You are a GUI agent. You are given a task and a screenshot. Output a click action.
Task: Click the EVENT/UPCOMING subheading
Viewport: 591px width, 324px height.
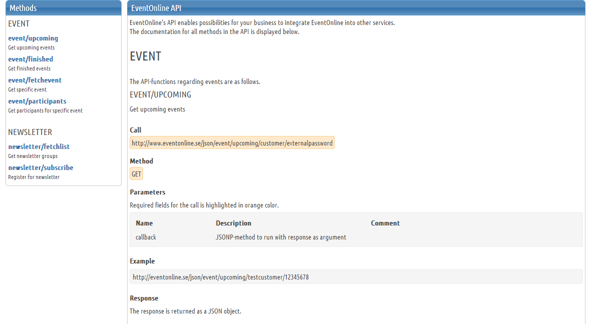coord(161,95)
